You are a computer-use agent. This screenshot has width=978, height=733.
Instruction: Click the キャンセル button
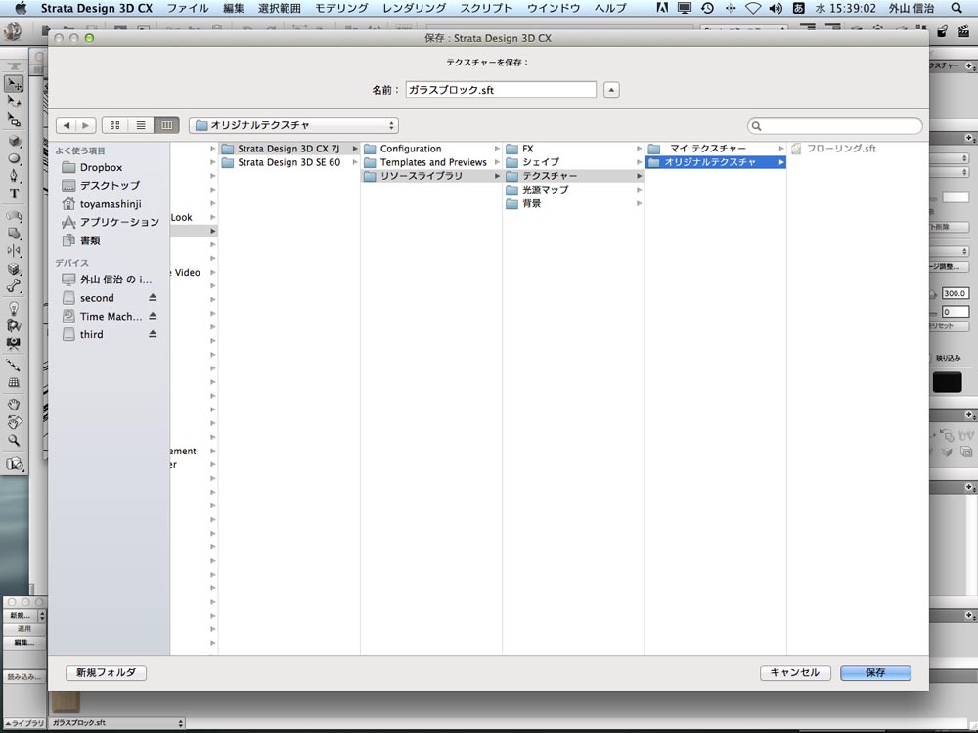[794, 672]
